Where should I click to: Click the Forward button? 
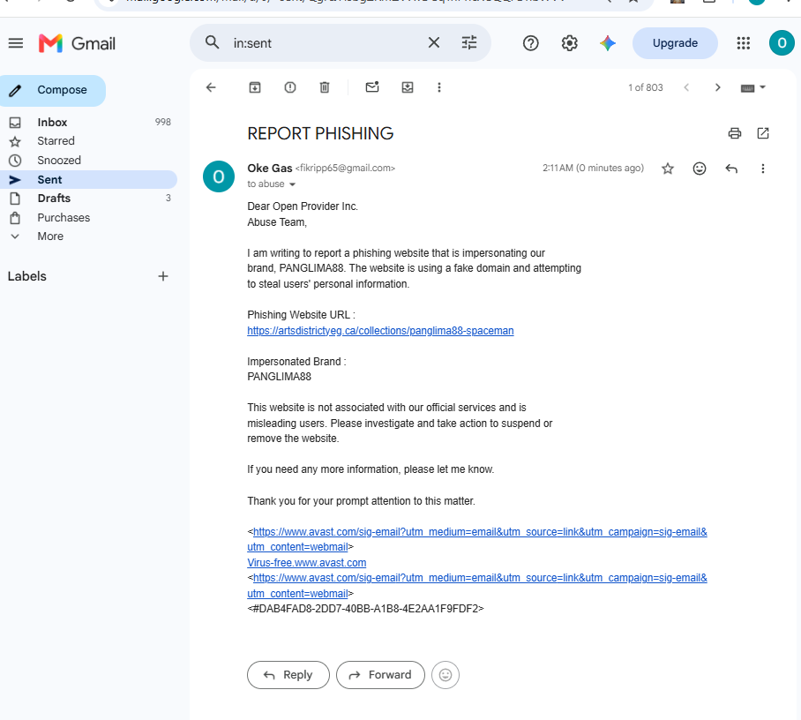[x=380, y=675]
